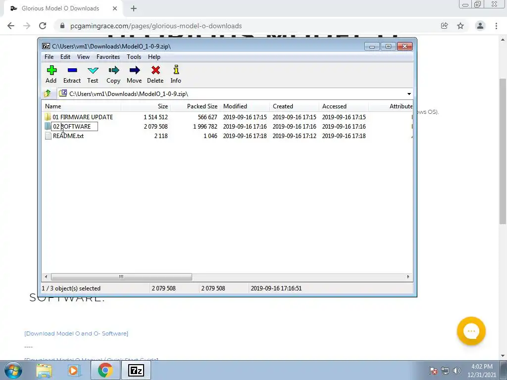Select the 01 FIRMWARE UPDATE row name
Screen dimensions: 507x380
(83, 117)
